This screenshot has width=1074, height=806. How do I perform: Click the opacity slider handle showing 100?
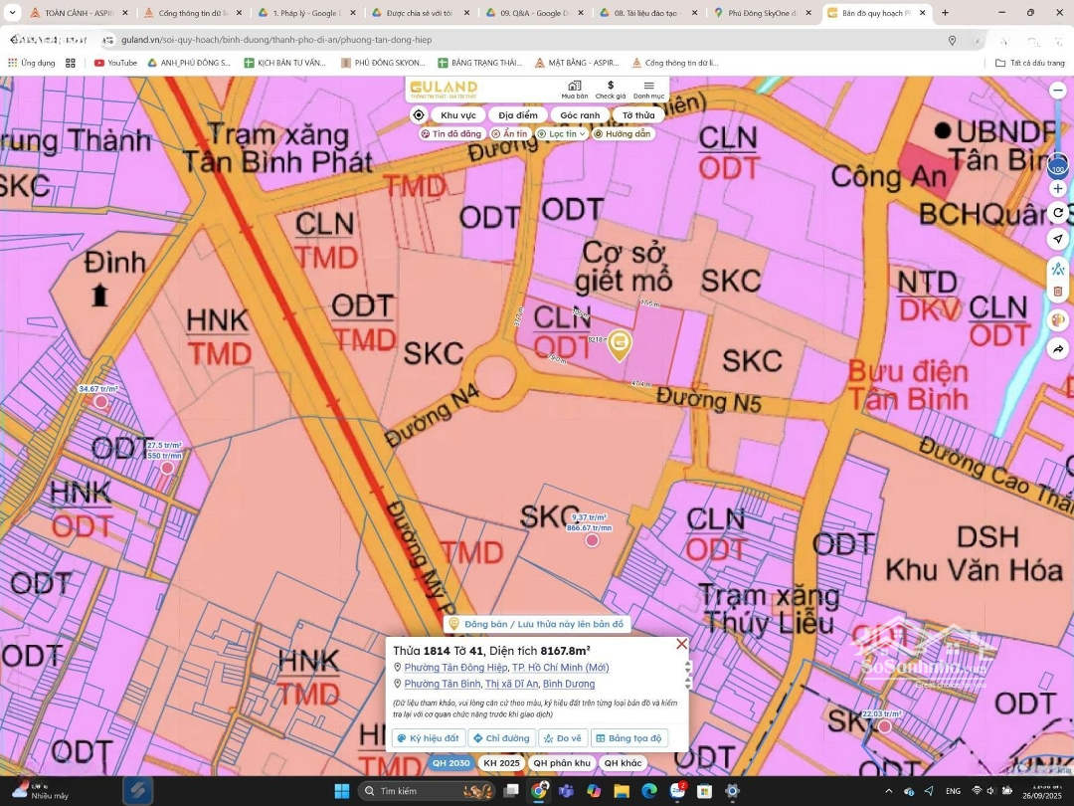tap(1057, 167)
